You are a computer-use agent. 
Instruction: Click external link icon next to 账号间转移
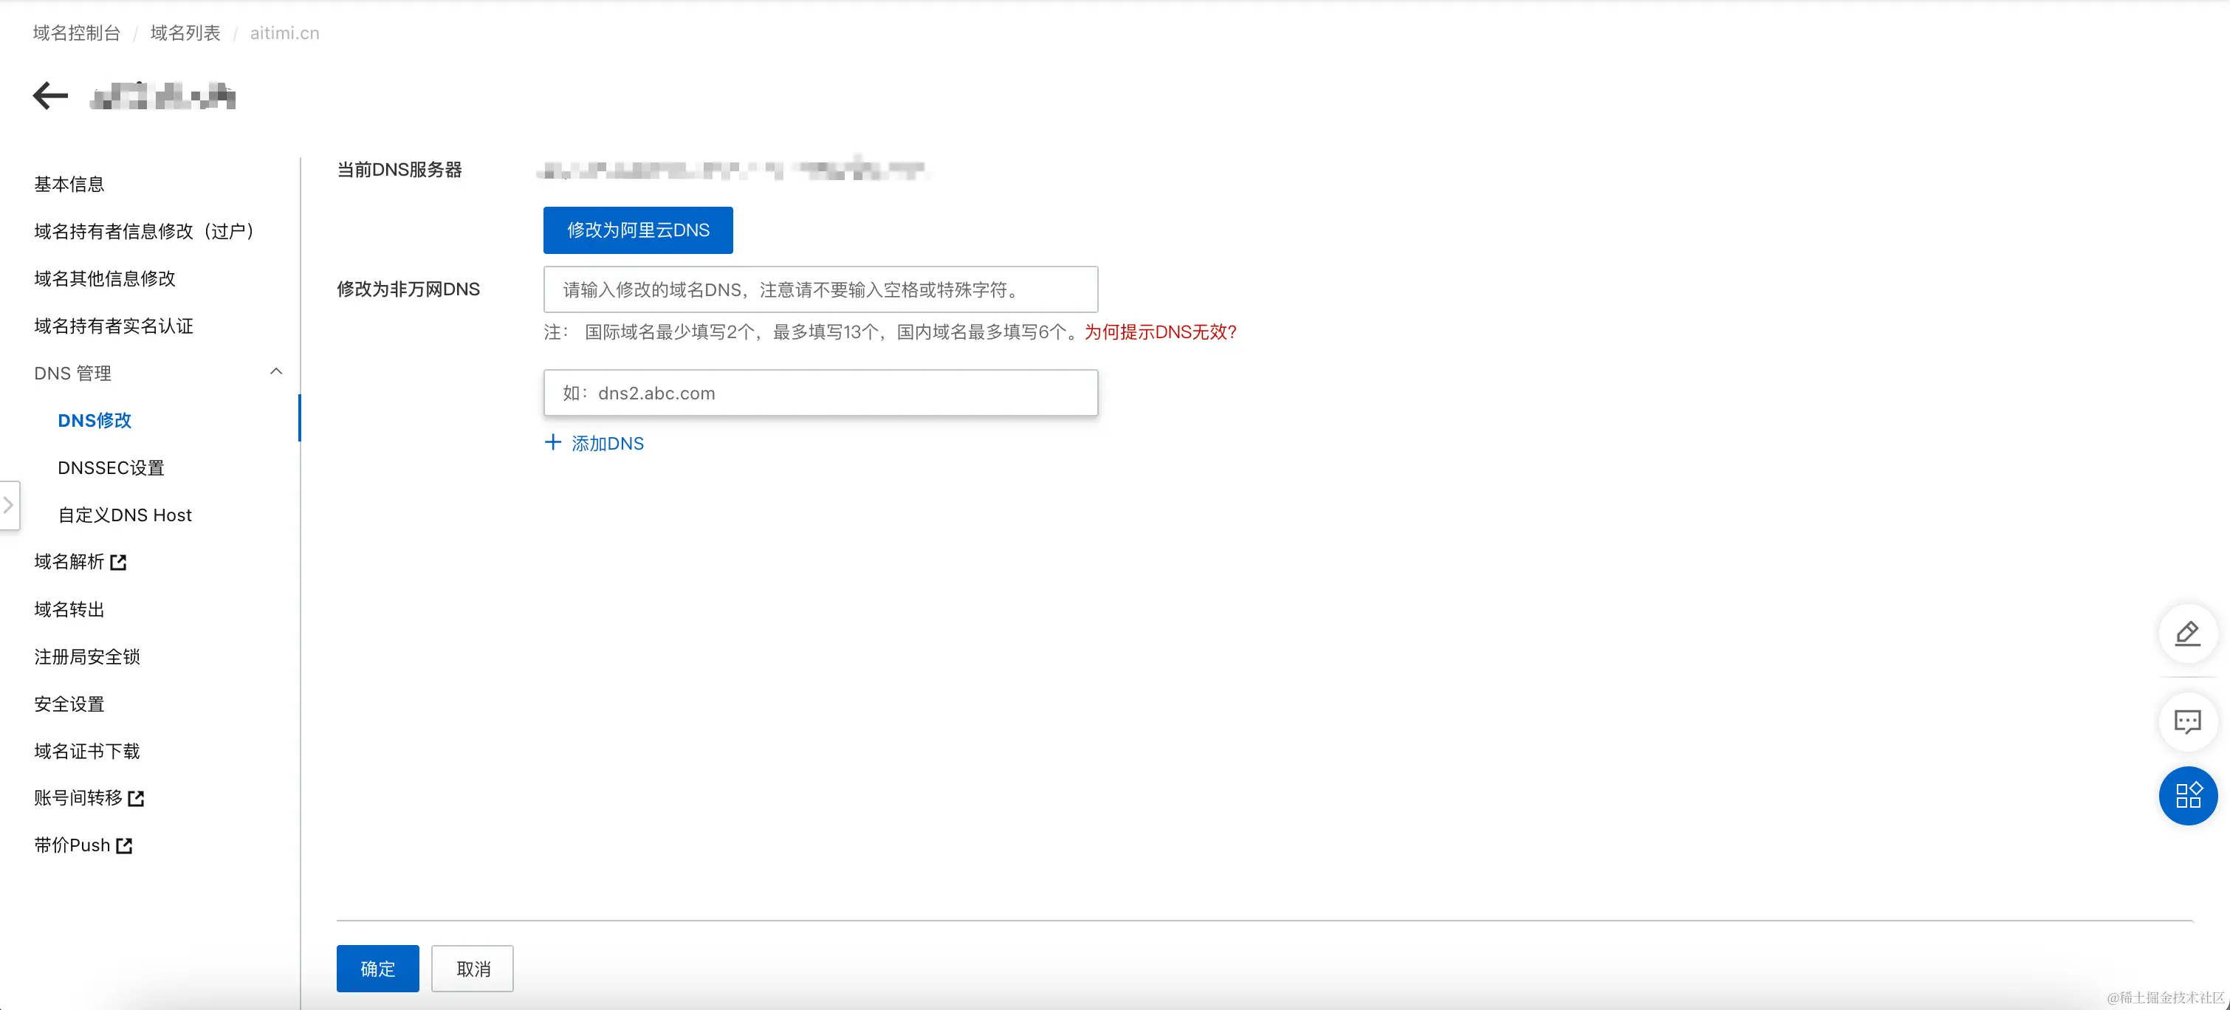(136, 798)
